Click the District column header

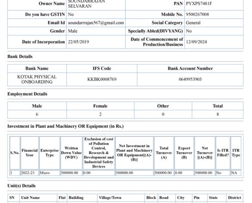point(235,197)
